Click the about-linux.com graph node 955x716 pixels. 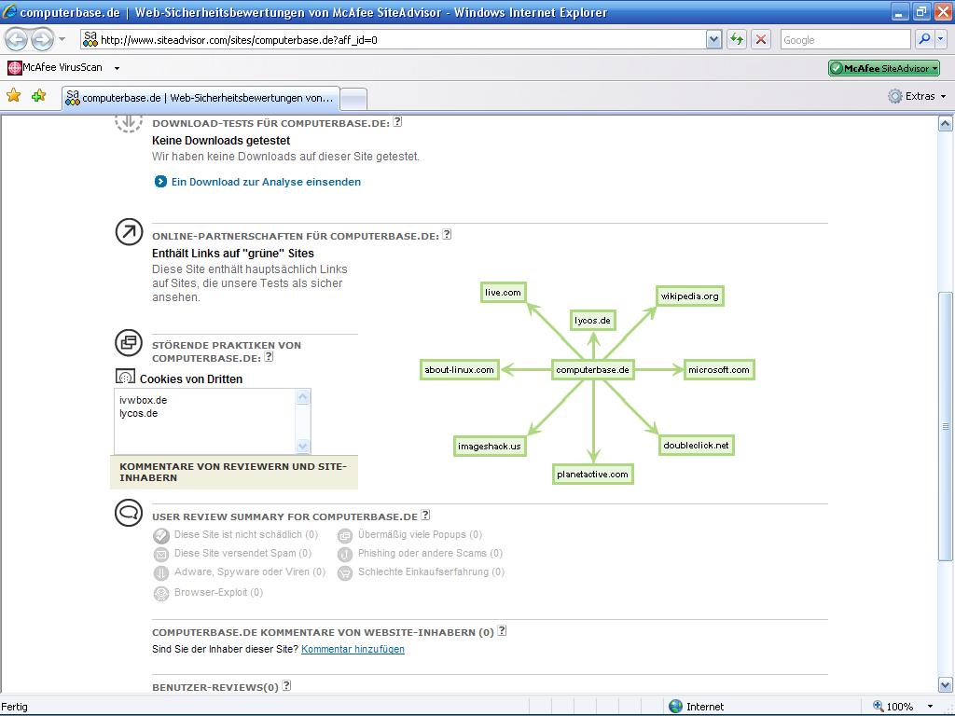(x=459, y=369)
